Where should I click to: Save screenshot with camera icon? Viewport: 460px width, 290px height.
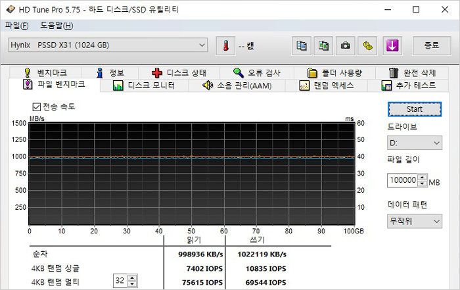[345, 46]
